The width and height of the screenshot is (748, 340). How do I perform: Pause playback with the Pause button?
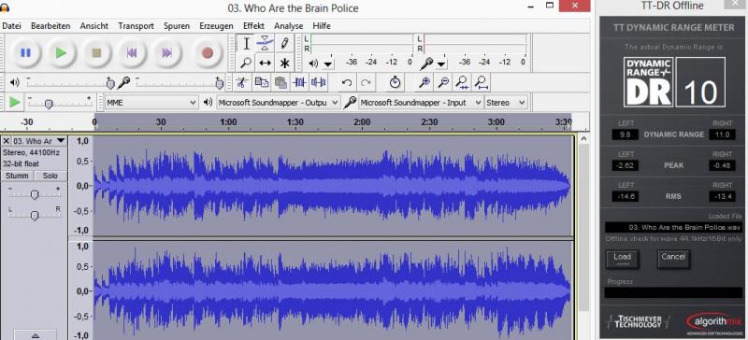pos(25,53)
